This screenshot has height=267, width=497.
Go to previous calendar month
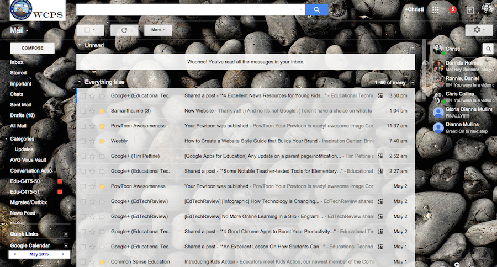click(15, 254)
